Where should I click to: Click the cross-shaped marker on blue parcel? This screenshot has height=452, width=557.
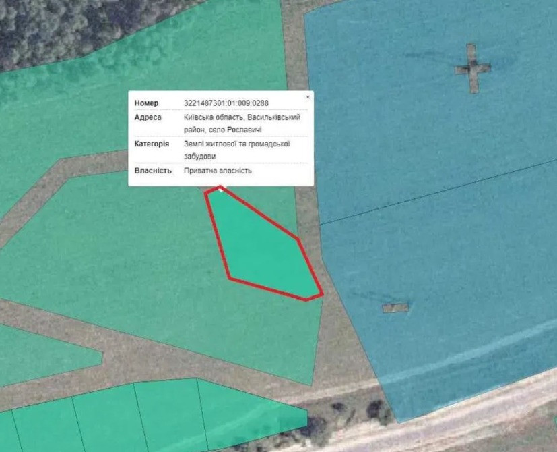coord(472,68)
